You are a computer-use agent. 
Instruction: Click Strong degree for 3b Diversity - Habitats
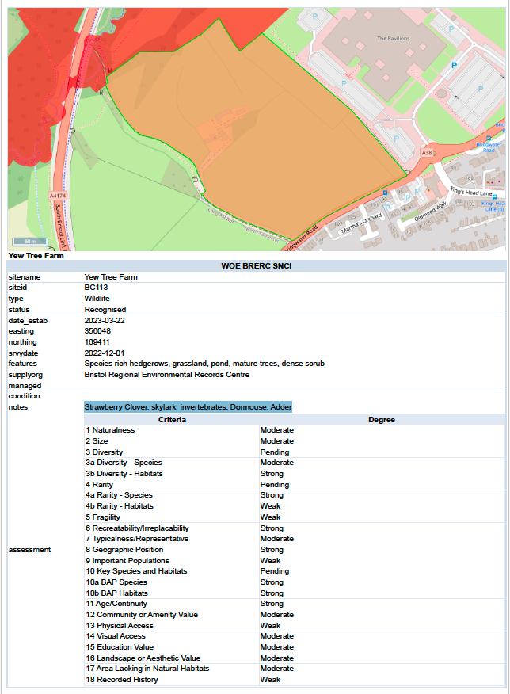pos(272,474)
